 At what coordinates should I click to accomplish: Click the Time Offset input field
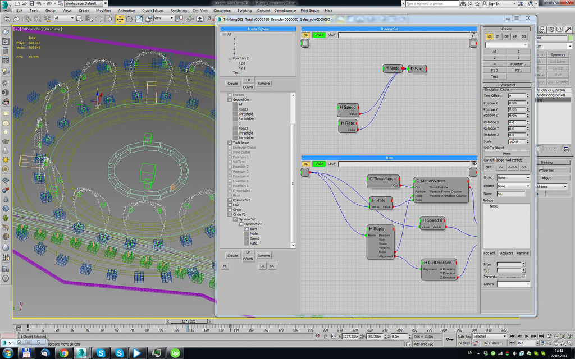(x=517, y=96)
